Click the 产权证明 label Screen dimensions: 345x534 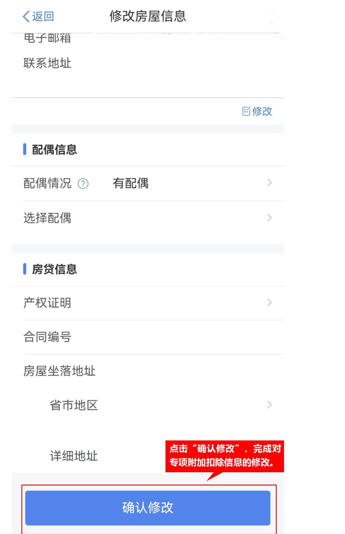tap(47, 303)
